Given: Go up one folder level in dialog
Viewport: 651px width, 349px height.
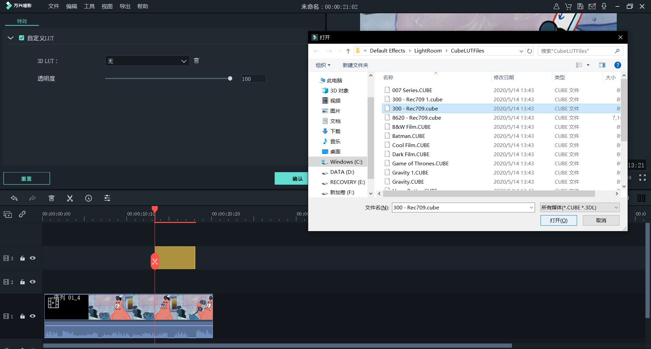Looking at the screenshot, I should (x=348, y=51).
